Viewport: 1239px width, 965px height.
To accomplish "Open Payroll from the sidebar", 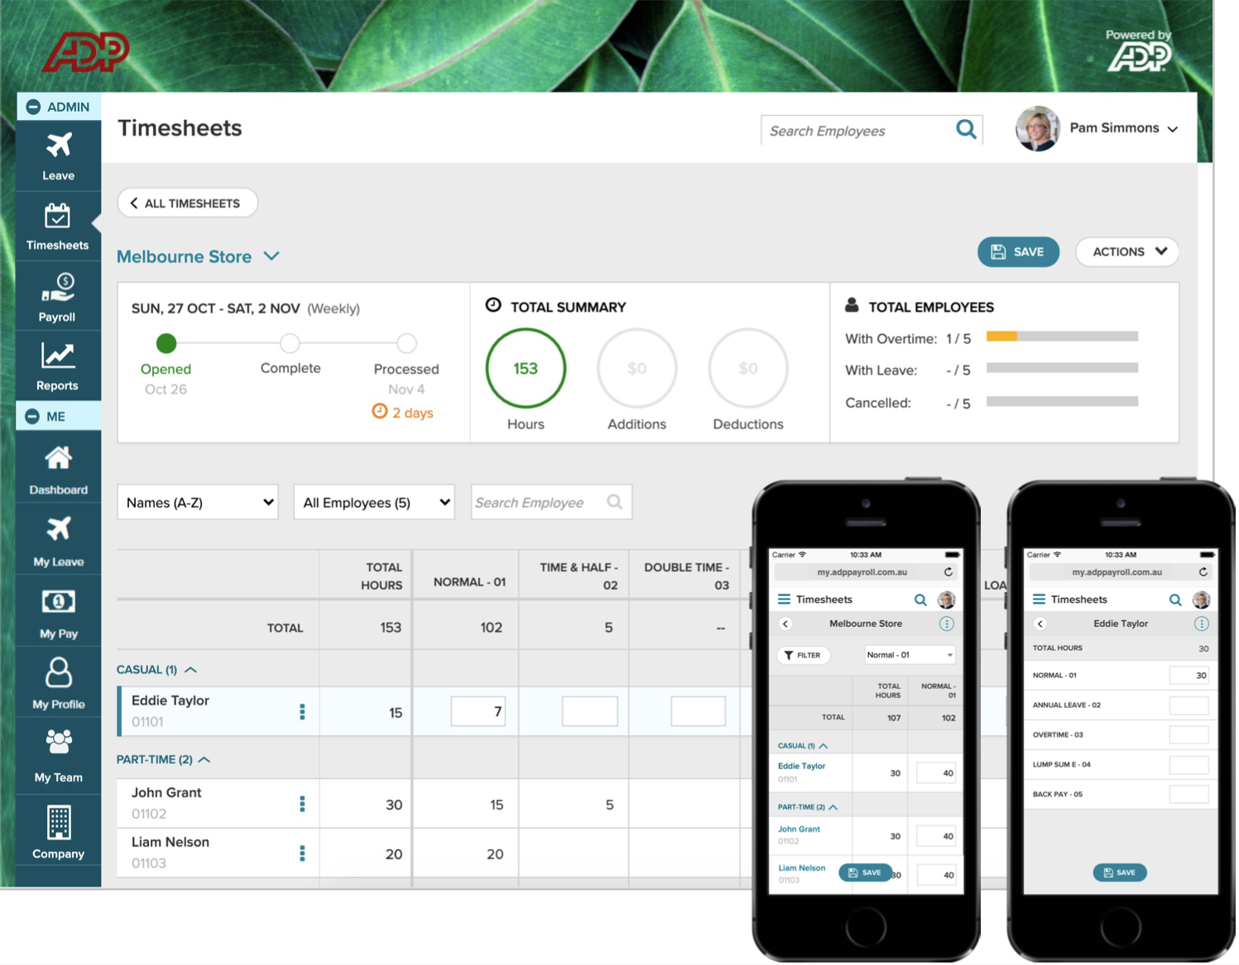I will click(58, 297).
